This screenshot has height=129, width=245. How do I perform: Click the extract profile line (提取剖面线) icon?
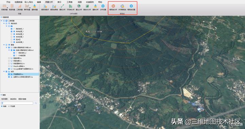click(x=54, y=6)
